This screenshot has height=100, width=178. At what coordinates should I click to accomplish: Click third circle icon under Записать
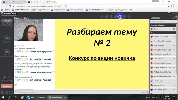[11, 25]
